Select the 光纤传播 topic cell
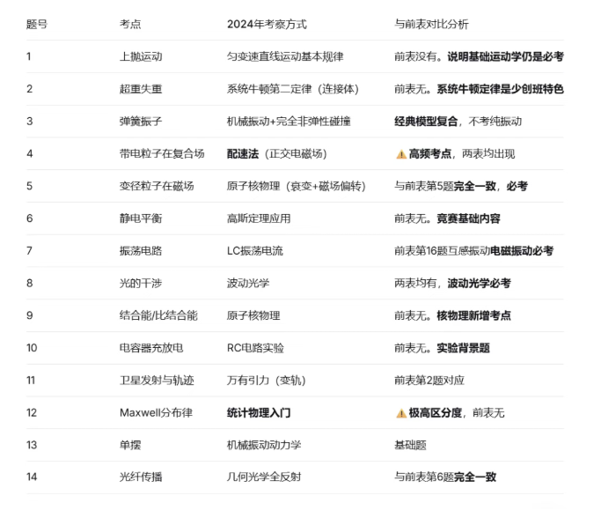The width and height of the screenshot is (601, 518). coord(141,477)
